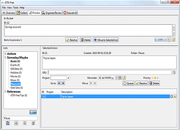This screenshot has height=130, width=180.
Task: Select Web Sites (0) list
Action: (17, 88)
